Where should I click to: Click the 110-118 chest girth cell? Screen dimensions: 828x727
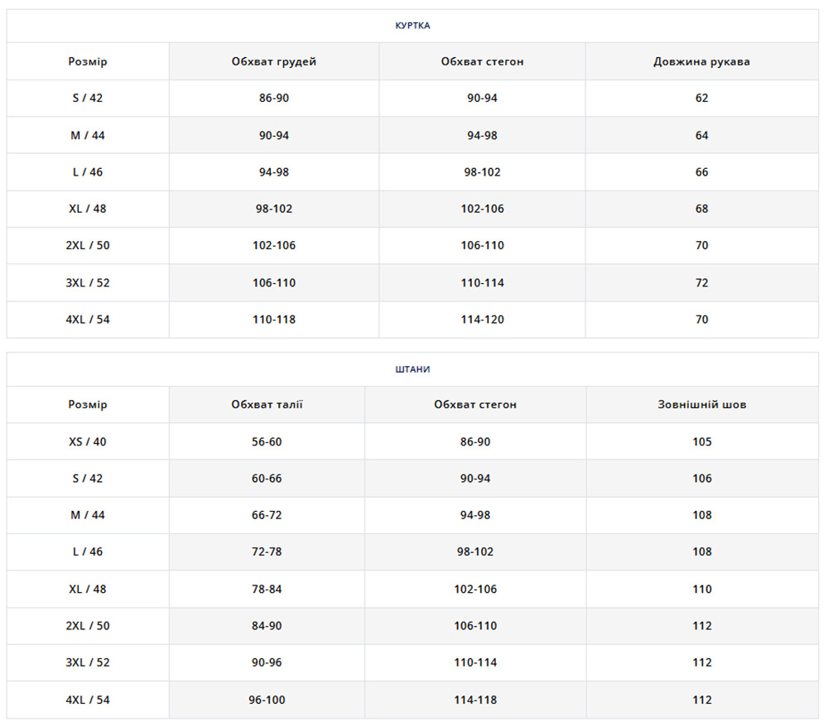tap(274, 320)
